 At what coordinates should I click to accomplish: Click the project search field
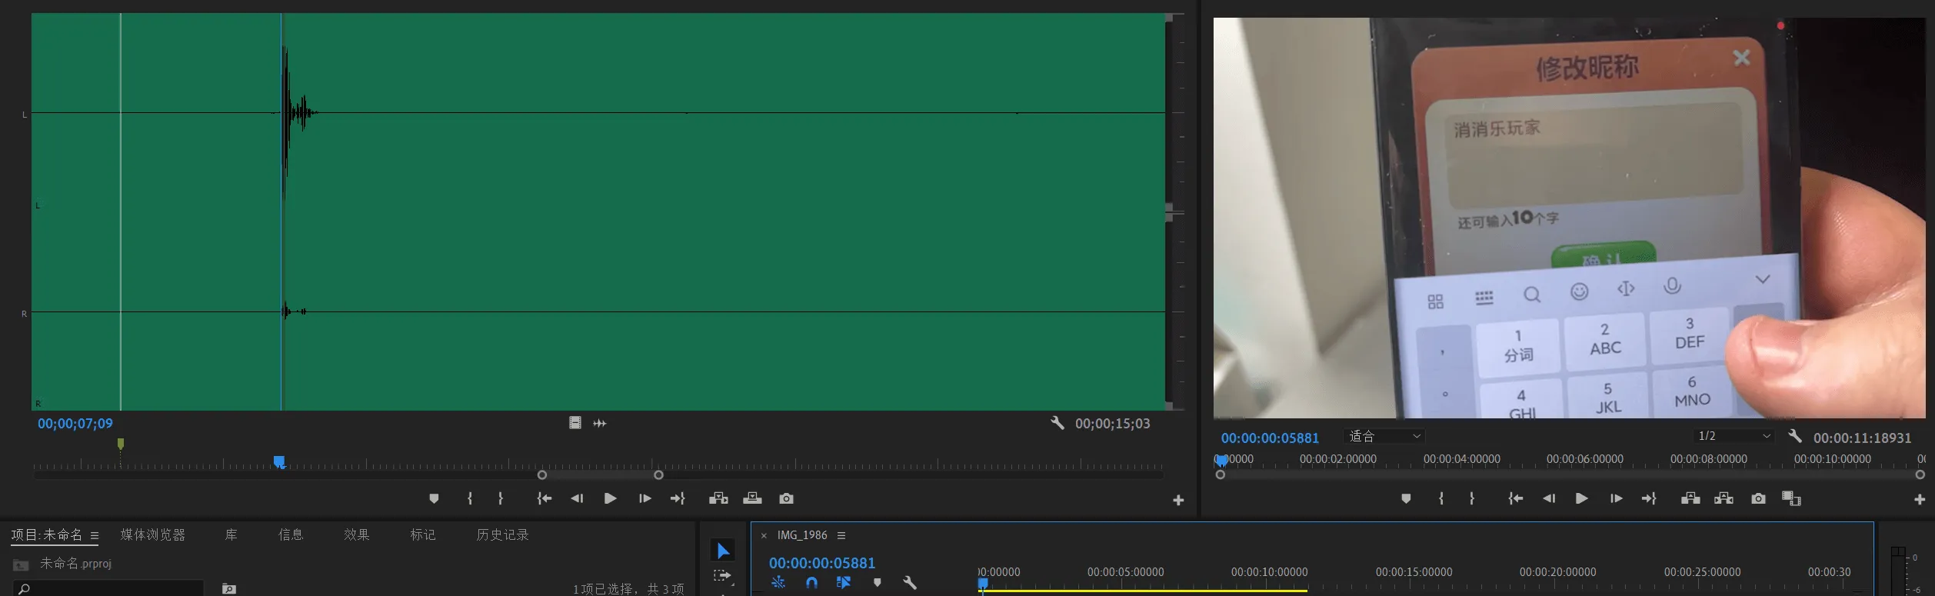click(108, 588)
